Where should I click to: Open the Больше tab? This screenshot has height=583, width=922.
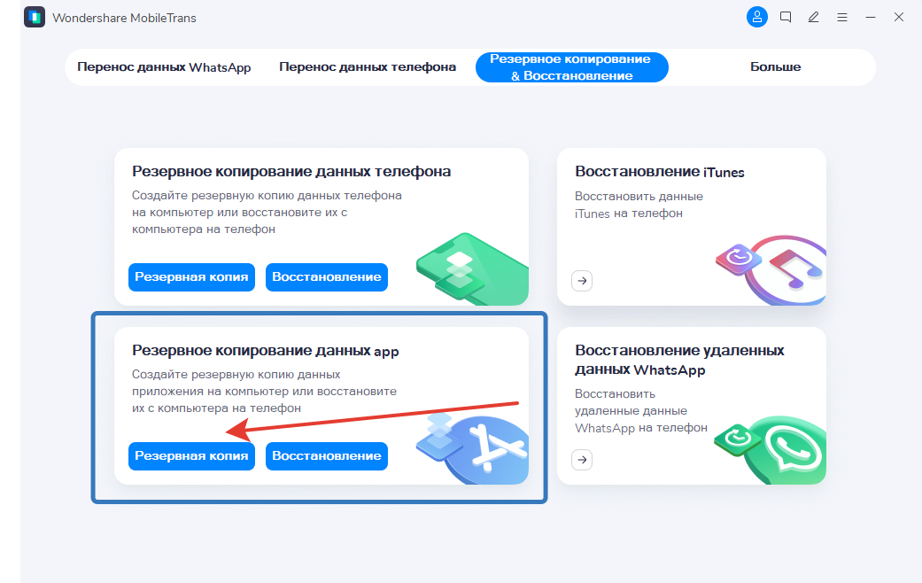[775, 67]
